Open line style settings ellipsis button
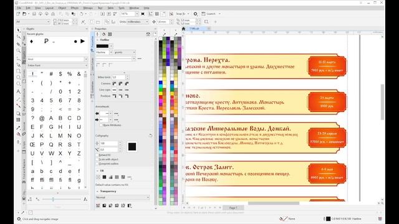Image resolution: width=399 pixels, height=224 pixels. coord(140,58)
